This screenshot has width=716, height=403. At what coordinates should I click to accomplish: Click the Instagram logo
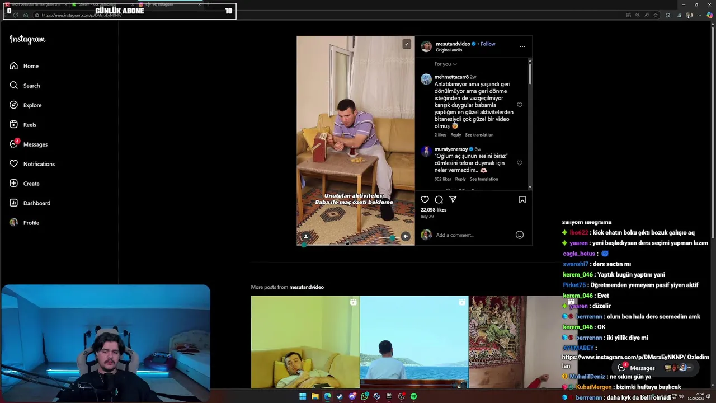pyautogui.click(x=27, y=39)
